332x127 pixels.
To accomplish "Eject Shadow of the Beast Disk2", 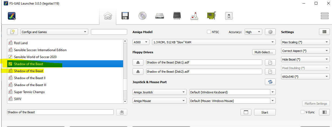I will (x=138, y=72).
